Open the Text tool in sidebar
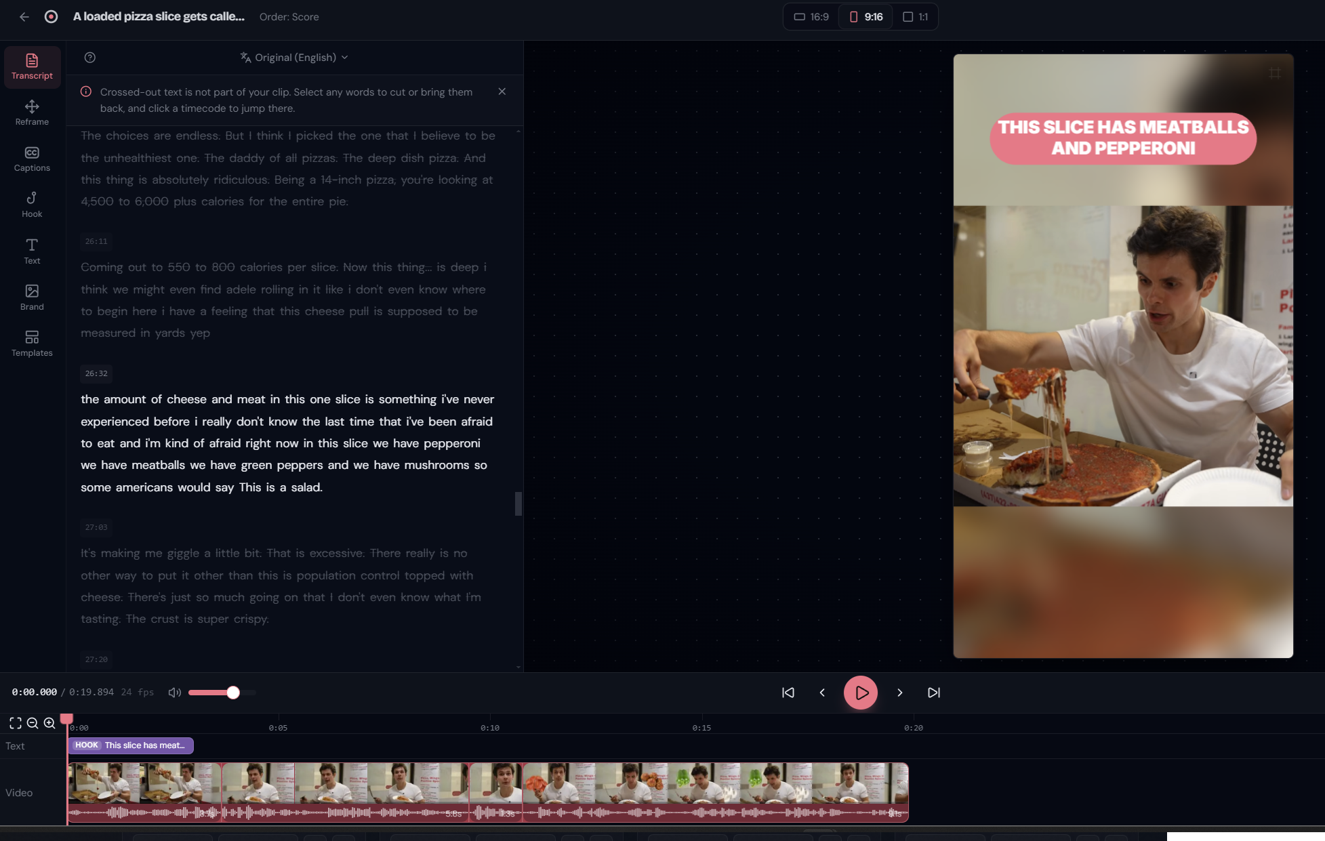Image resolution: width=1325 pixels, height=841 pixels. (32, 251)
